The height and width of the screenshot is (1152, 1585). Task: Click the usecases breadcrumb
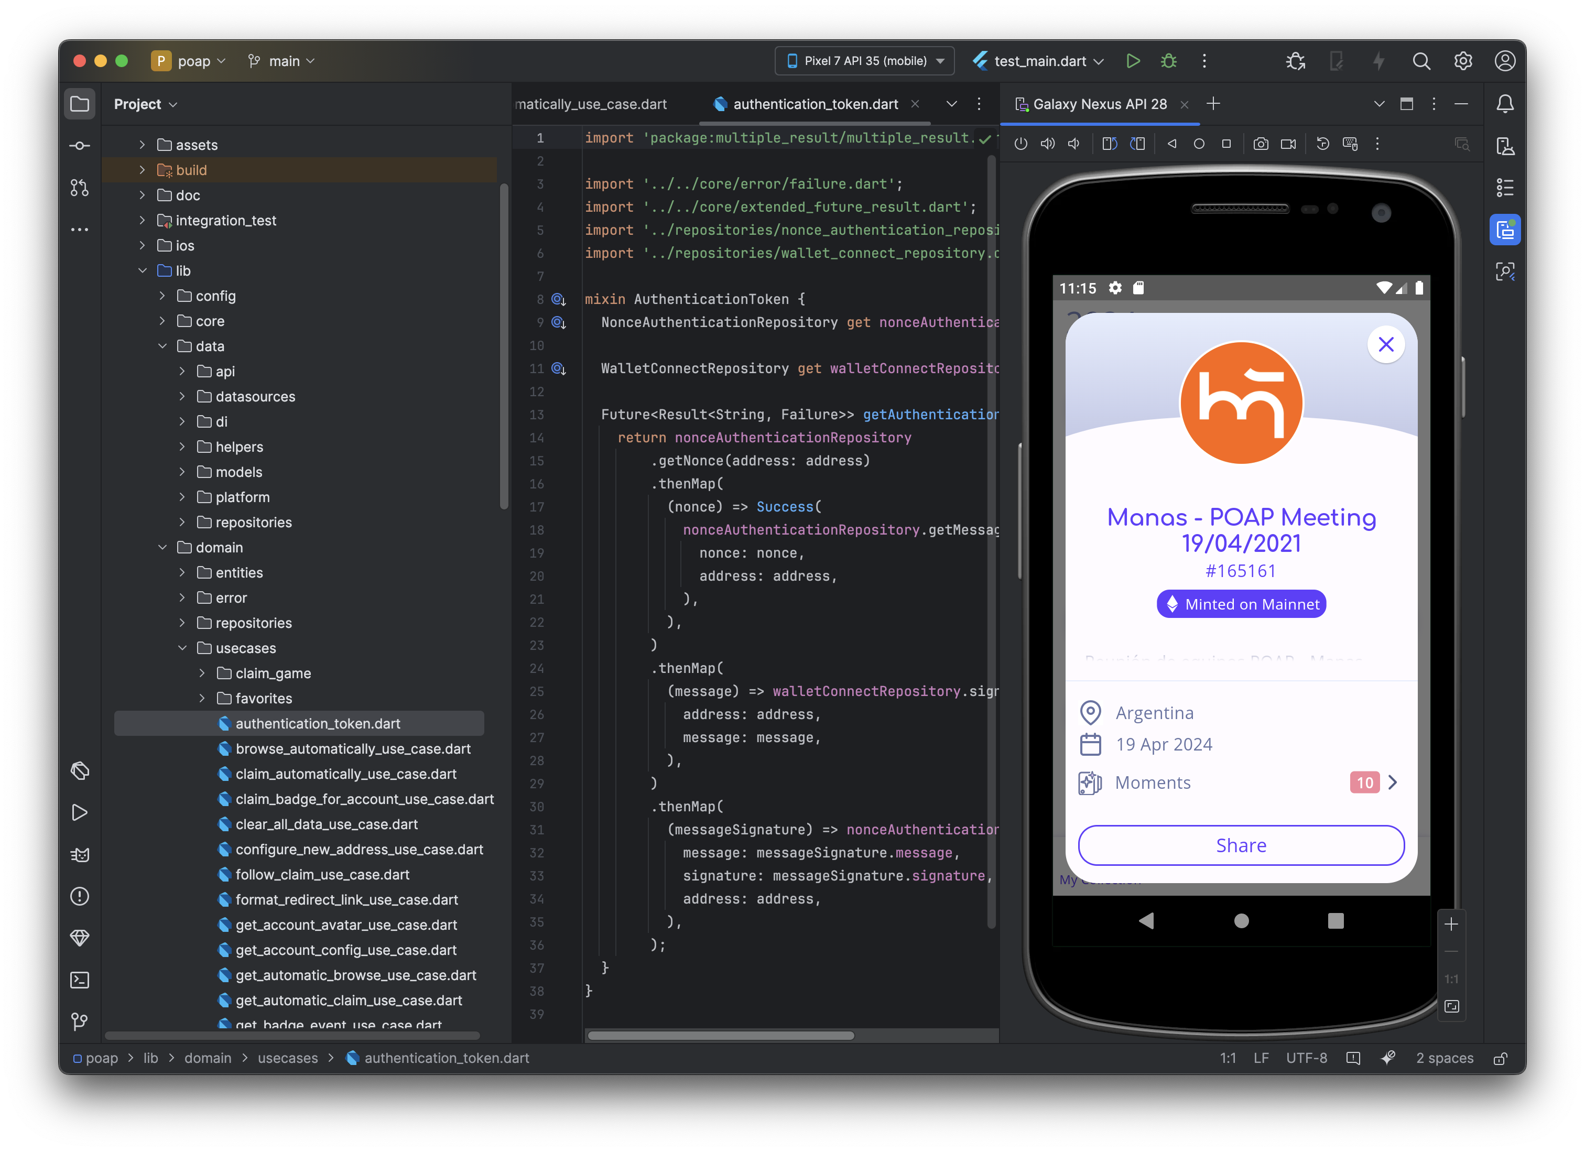pos(288,1058)
